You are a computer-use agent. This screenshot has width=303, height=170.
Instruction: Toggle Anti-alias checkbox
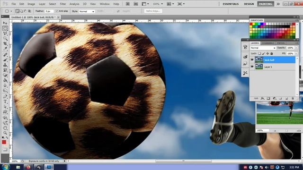click(x=57, y=11)
